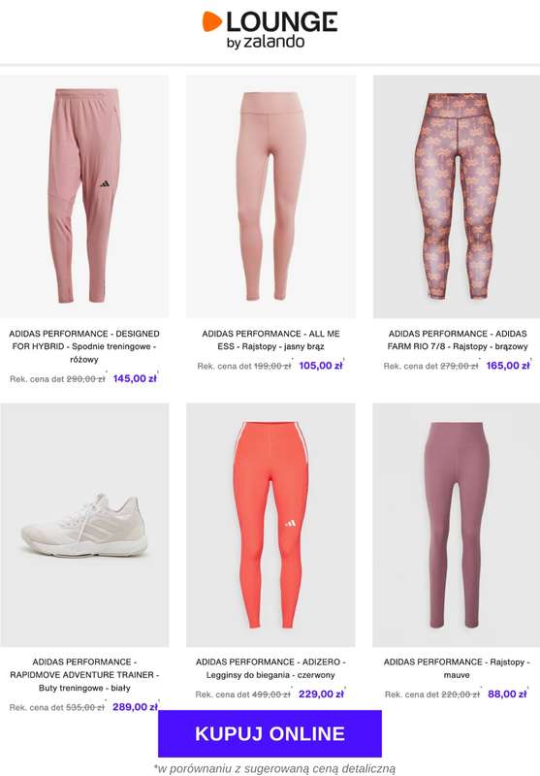
Task: Open the white Rapidmove Adventure Trainer shoe image
Action: tap(84, 525)
